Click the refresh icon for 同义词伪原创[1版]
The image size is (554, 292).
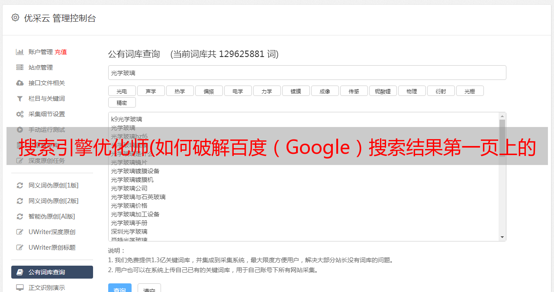pos(20,185)
